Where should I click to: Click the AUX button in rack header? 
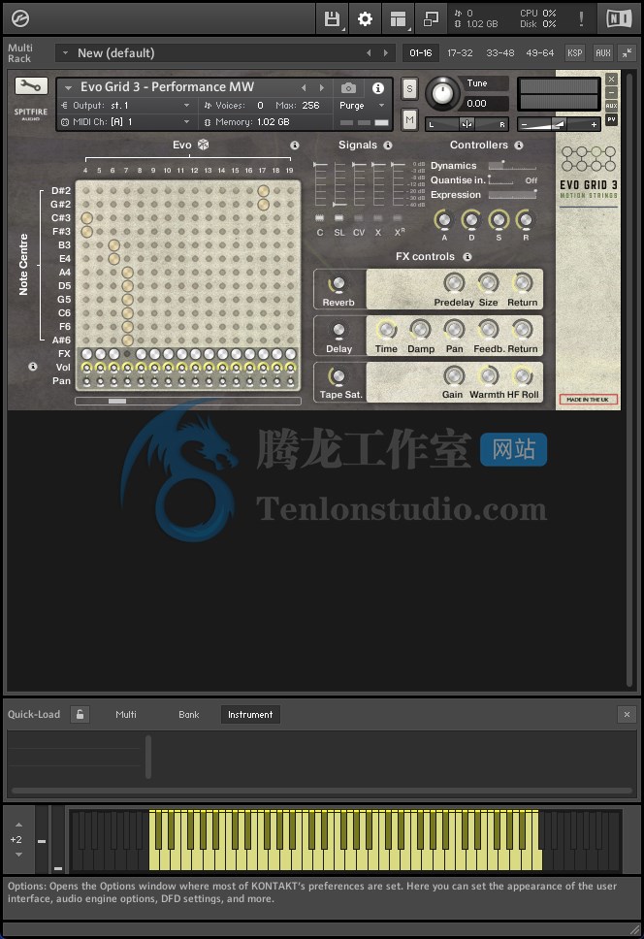point(602,52)
